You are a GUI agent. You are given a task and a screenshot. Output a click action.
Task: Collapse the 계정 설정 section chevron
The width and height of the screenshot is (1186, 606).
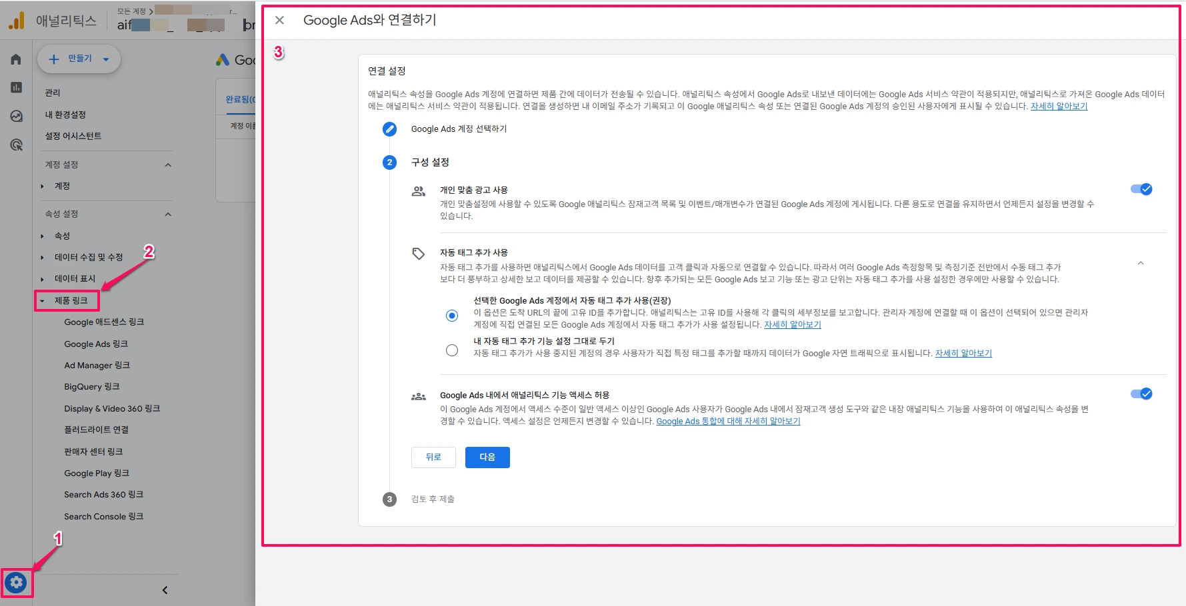pos(168,164)
